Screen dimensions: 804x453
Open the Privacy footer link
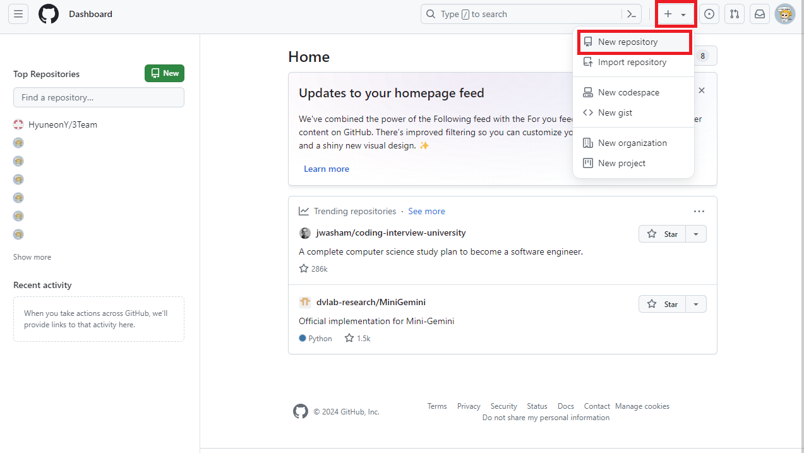pos(469,406)
